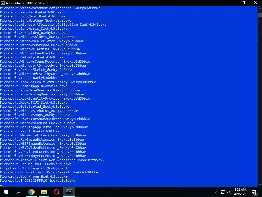Launch Google Chrome from taskbar
This screenshot has width=262, height=197.
click(x=31, y=192)
